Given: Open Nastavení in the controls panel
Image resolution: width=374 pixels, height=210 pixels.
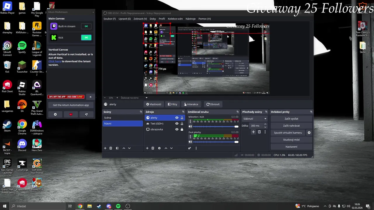Looking at the screenshot, I should pos(291,147).
